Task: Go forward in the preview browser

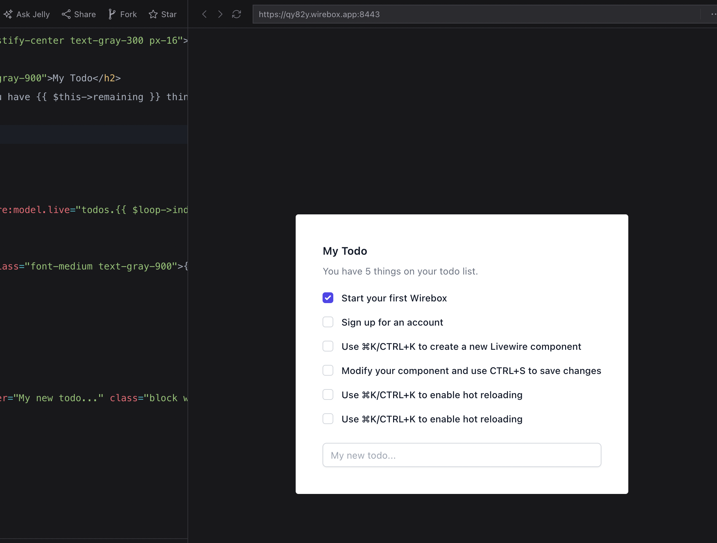Action: point(220,14)
